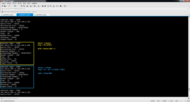This screenshot has height=102, width=190.
Task: Click the Reconnect link icon in toolbar
Action: 9,6
